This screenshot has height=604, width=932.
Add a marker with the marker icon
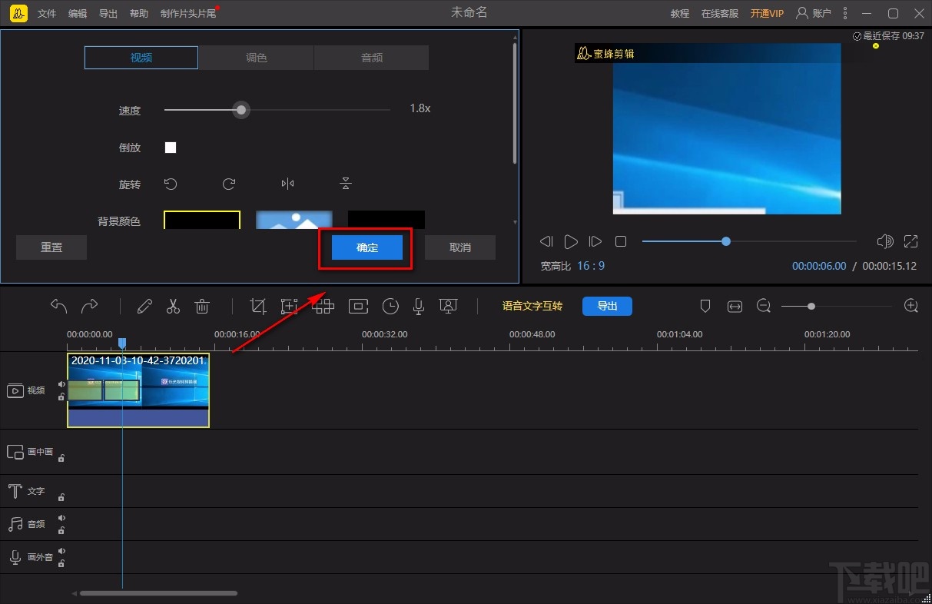705,306
